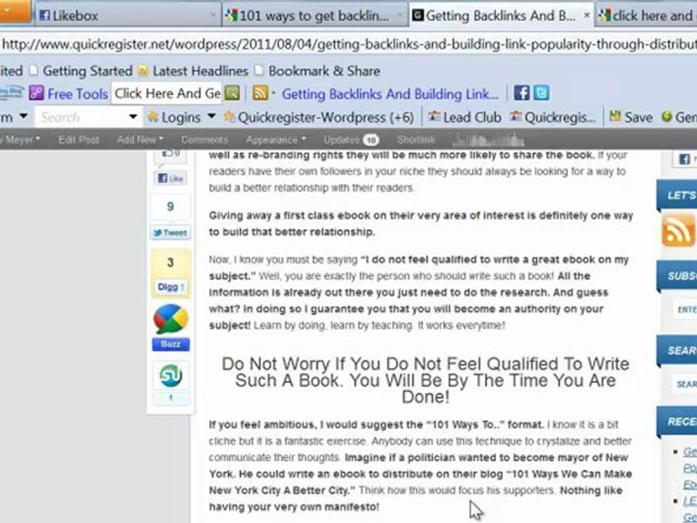
Task: Click the admin bar stats graph
Action: (x=489, y=140)
